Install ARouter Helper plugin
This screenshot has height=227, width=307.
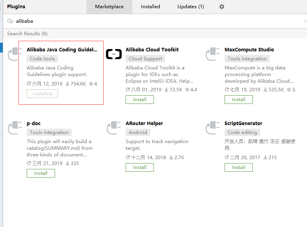[140, 167]
